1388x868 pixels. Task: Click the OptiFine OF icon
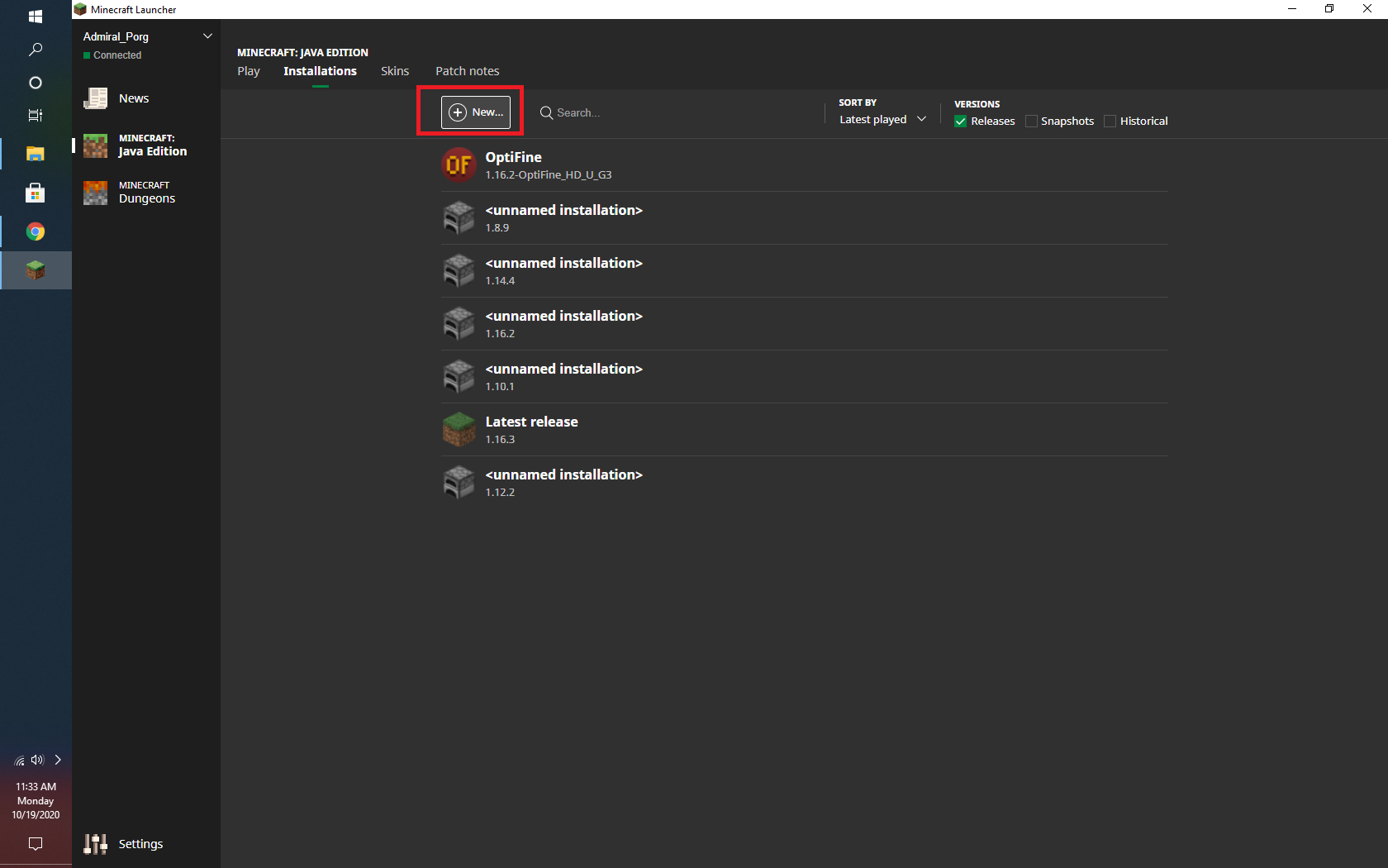[459, 165]
